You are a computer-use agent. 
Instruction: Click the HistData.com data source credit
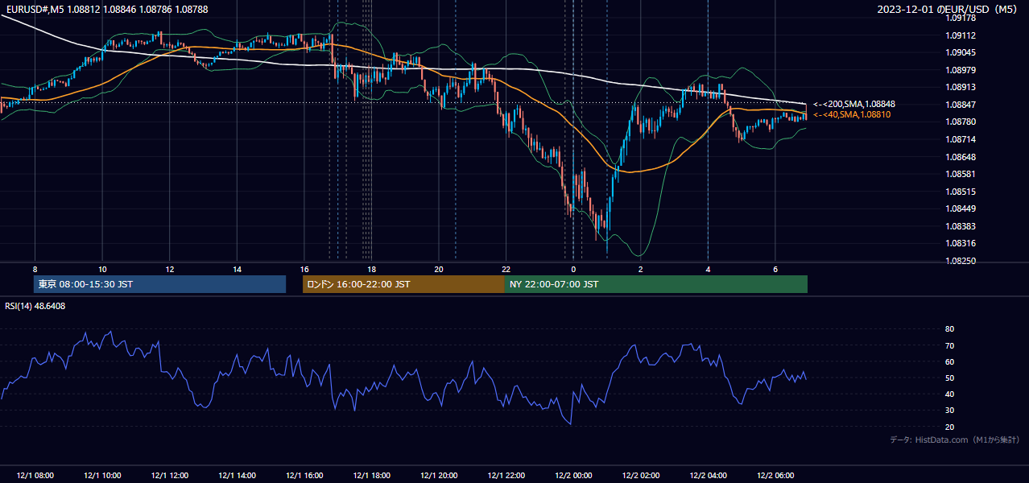pyautogui.click(x=955, y=440)
